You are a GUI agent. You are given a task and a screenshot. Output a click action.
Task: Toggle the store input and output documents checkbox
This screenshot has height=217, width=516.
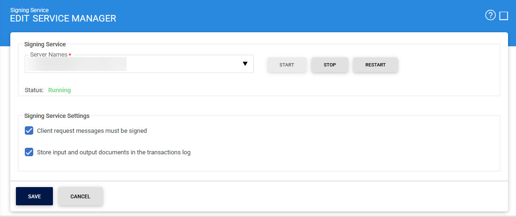pos(29,152)
